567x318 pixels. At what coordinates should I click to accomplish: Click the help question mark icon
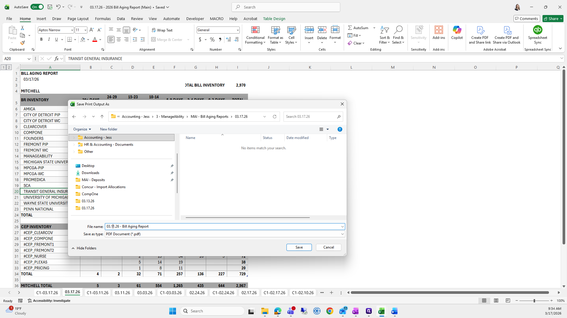[x=340, y=129]
